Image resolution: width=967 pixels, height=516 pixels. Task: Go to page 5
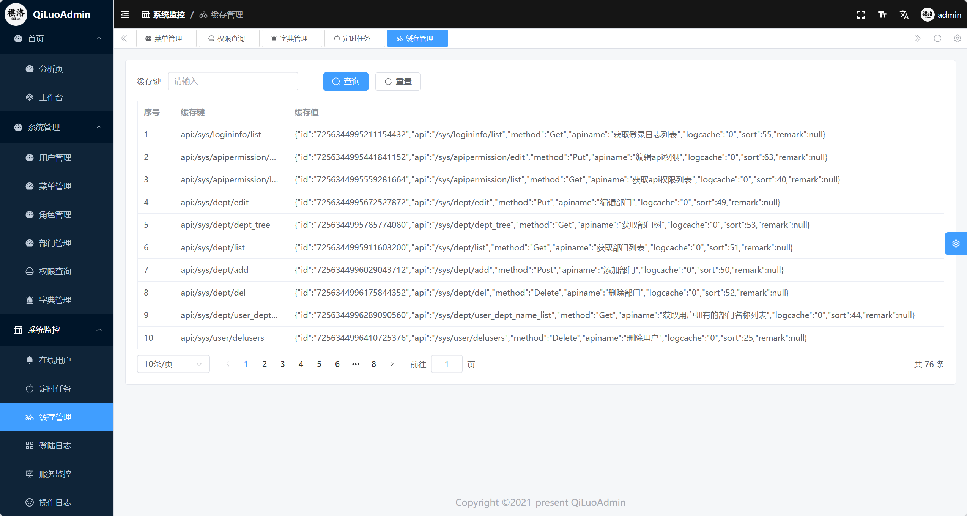coord(319,364)
